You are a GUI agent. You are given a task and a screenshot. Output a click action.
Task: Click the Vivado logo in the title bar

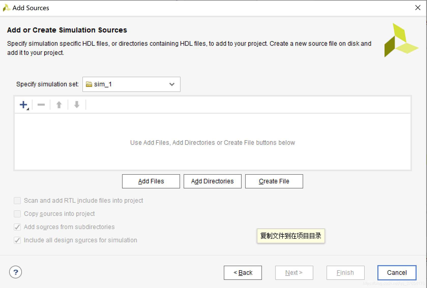coord(6,8)
